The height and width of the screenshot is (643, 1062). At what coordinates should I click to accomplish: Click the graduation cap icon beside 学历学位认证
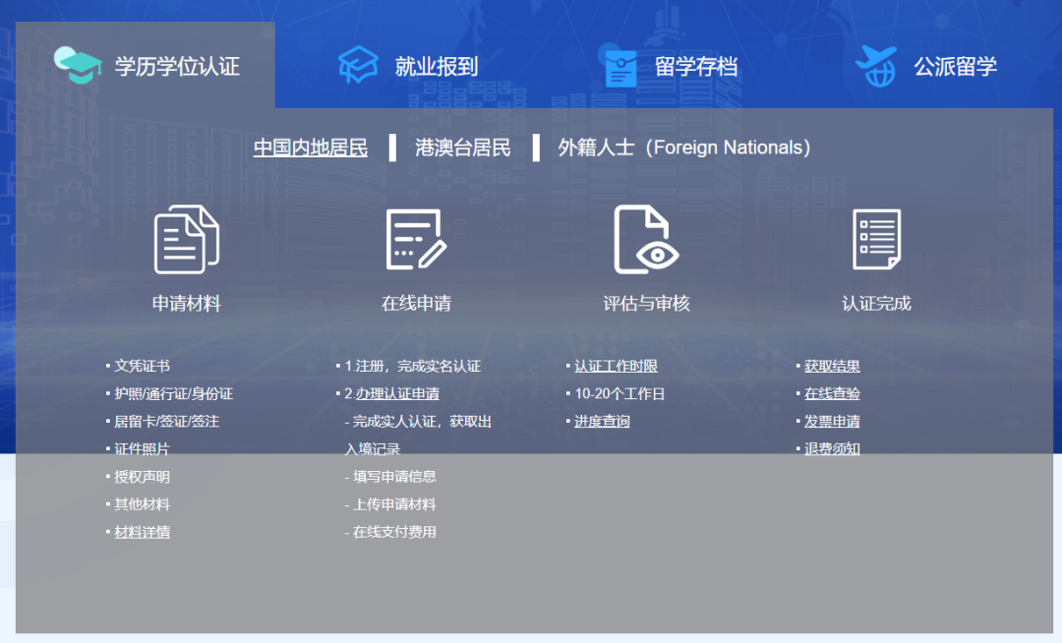click(x=78, y=66)
